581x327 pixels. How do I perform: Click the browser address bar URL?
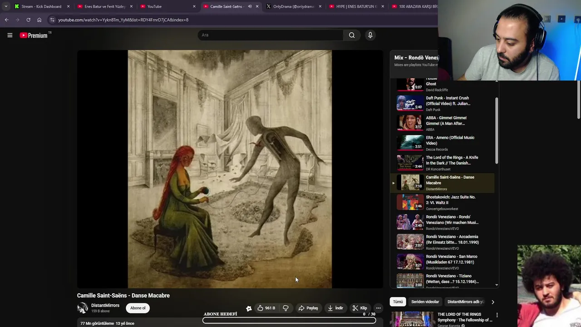point(123,20)
